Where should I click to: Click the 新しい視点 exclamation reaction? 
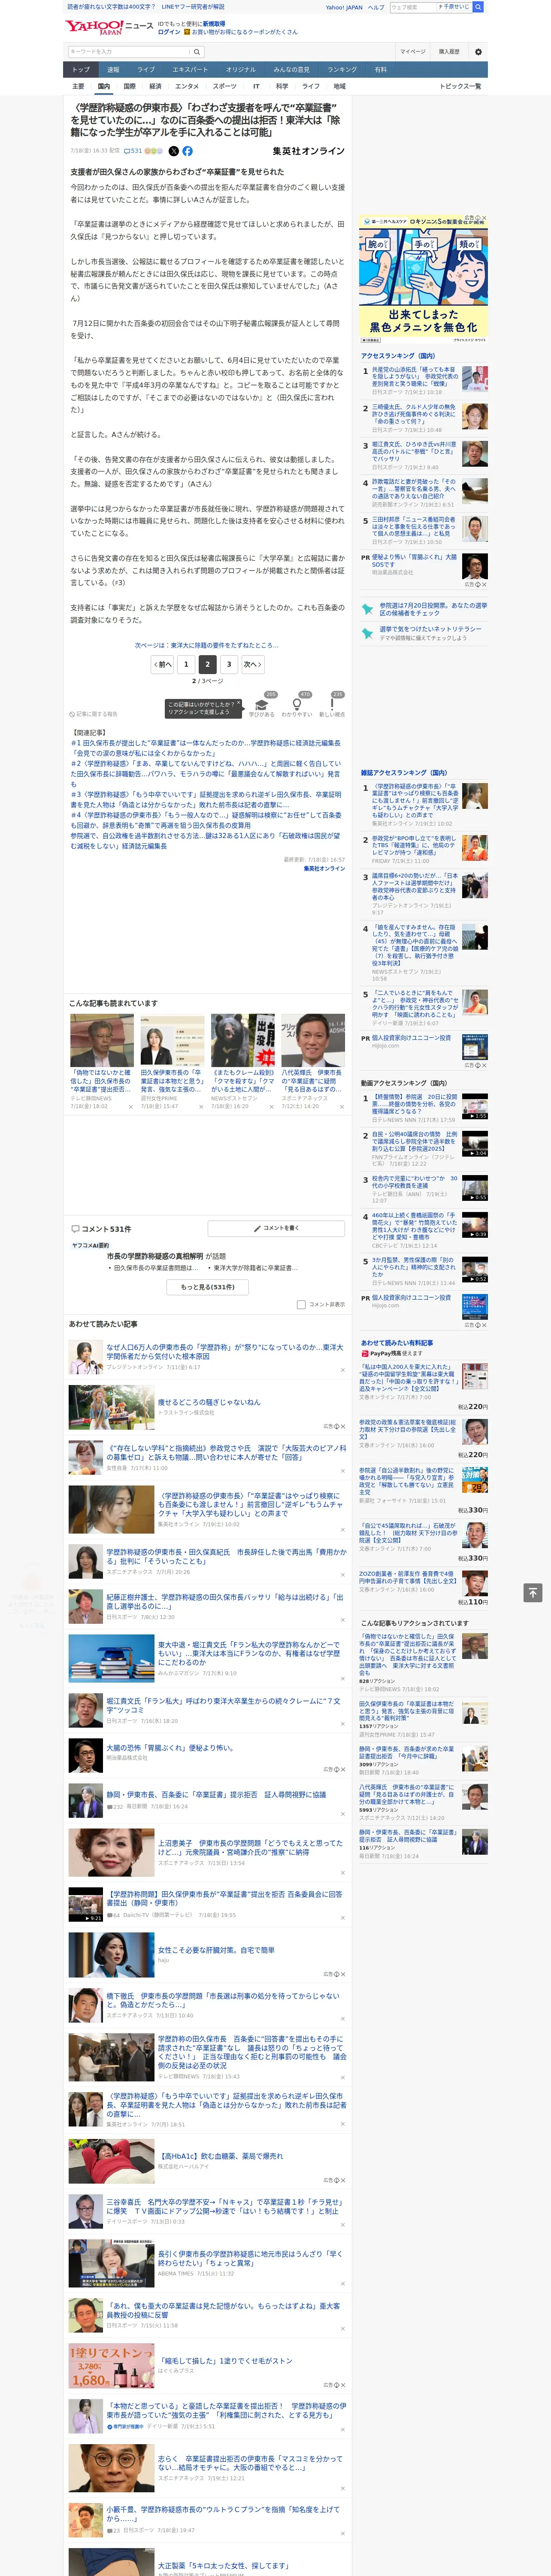(x=332, y=705)
